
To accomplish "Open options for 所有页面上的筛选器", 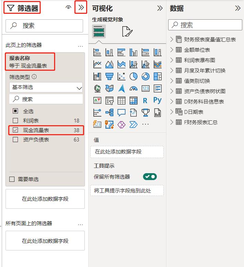I will [x=80, y=225].
